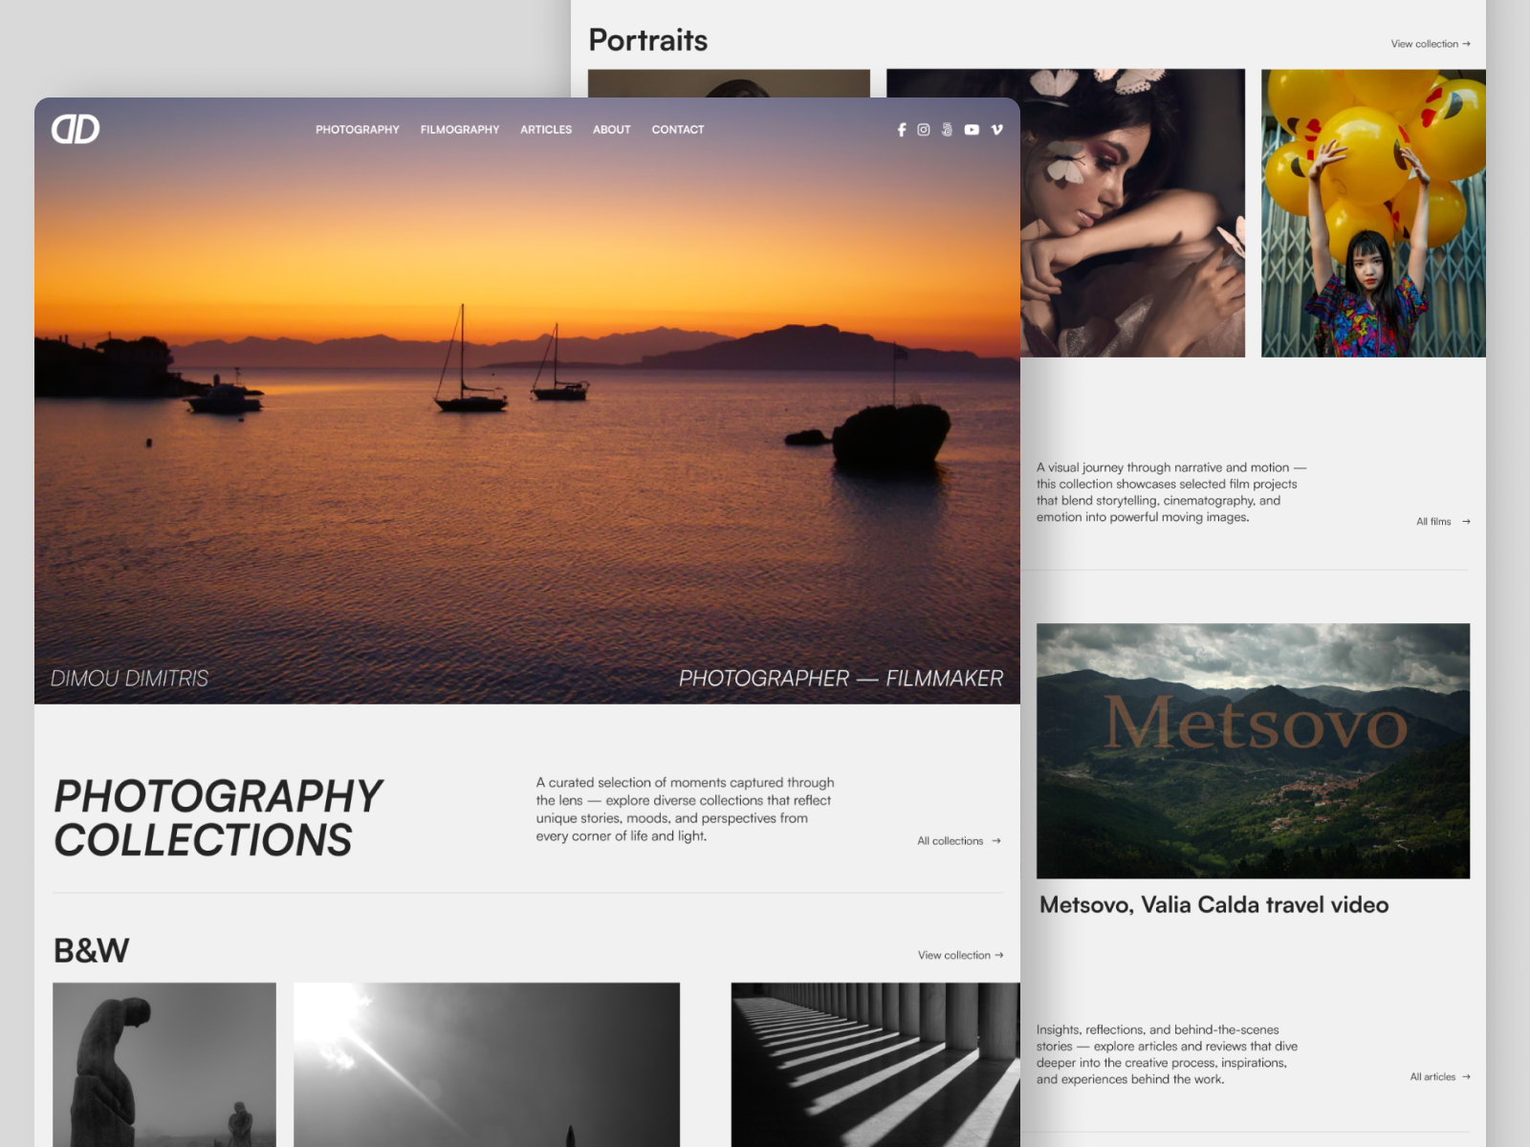Open the yellow balloons portrait photo

[1373, 213]
